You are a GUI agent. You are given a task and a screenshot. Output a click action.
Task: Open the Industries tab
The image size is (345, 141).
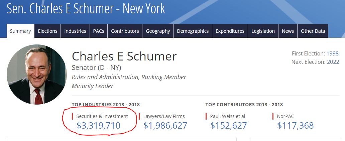(x=75, y=31)
